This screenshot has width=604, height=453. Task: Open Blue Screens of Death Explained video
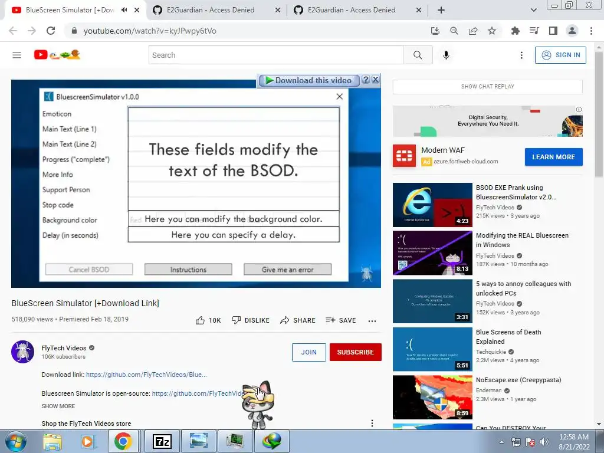click(x=432, y=349)
